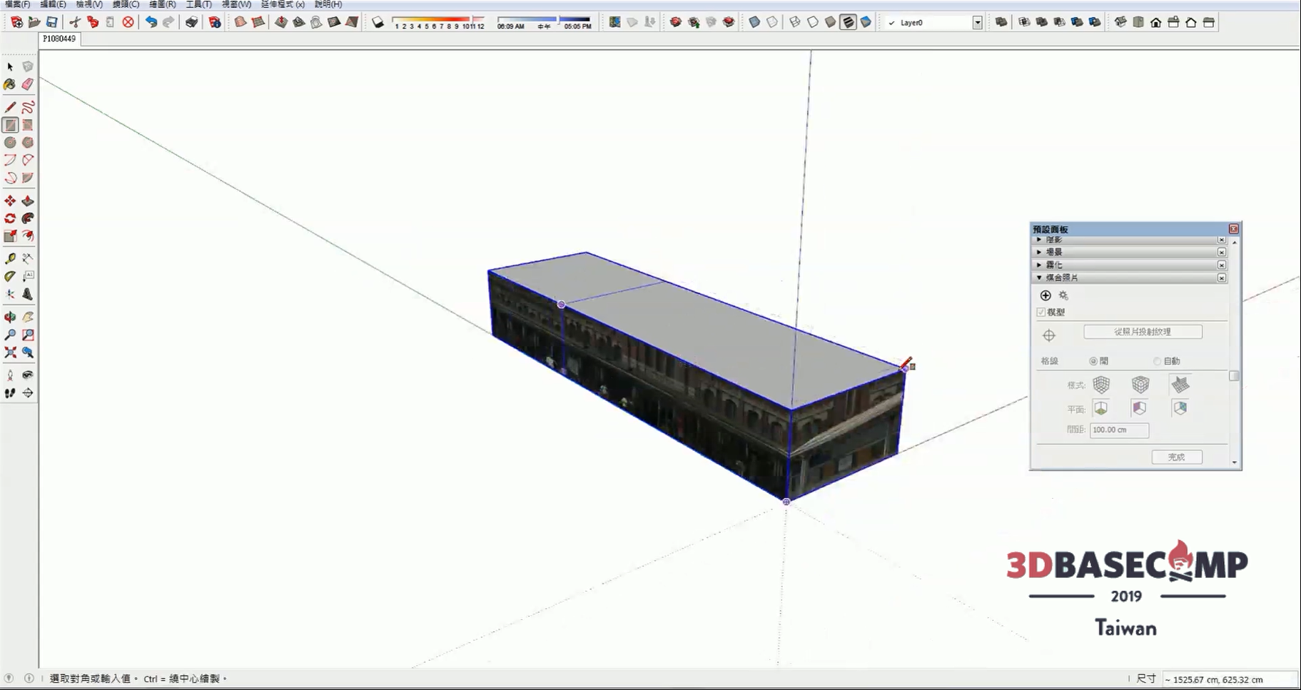Click the Print icon in toolbar
1301x690 pixels.
(x=191, y=22)
